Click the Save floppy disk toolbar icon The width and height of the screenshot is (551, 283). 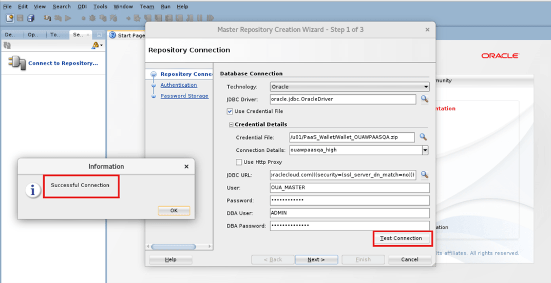[x=20, y=17]
